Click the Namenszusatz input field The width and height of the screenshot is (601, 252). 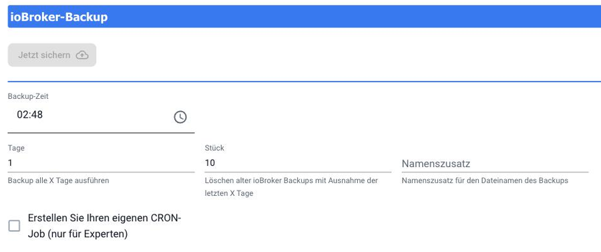[x=495, y=164]
